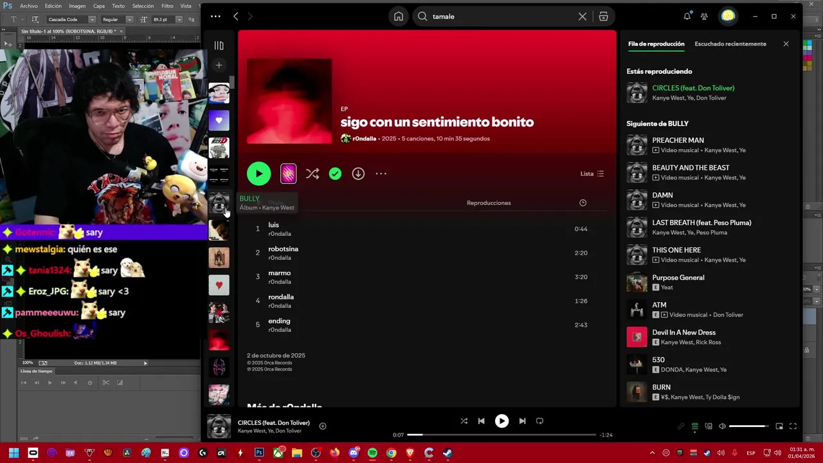
Task: Open BULLY album in sidebar
Action: (219, 203)
